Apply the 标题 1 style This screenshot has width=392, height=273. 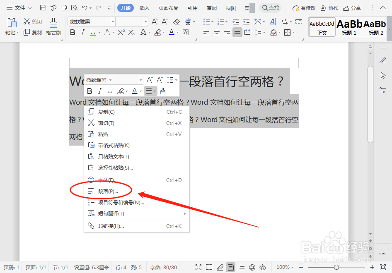coord(349,27)
